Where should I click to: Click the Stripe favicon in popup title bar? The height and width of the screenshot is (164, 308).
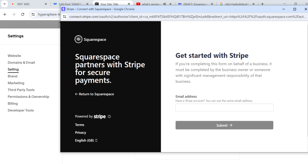pyautogui.click(x=63, y=9)
